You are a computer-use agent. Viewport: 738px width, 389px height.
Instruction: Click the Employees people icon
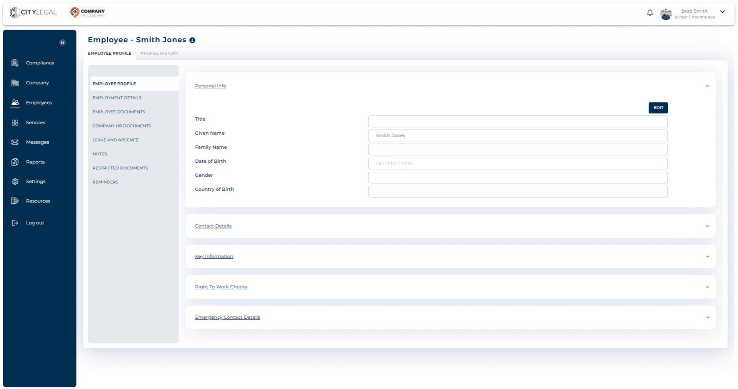tap(15, 103)
